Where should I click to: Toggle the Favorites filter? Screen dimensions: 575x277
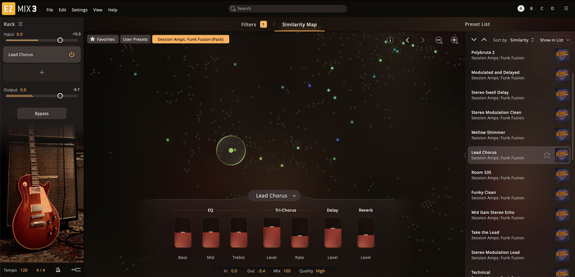pyautogui.click(x=103, y=39)
